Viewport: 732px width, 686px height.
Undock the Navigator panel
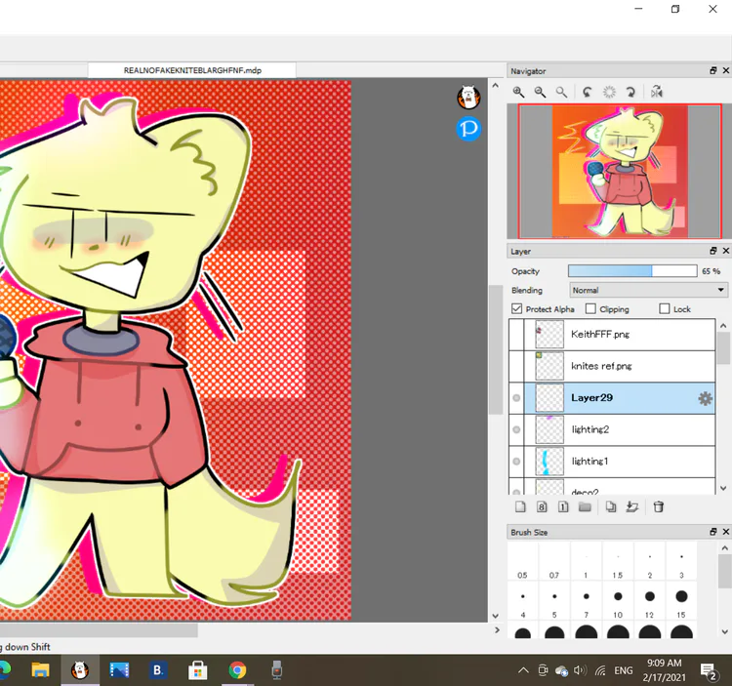click(712, 70)
